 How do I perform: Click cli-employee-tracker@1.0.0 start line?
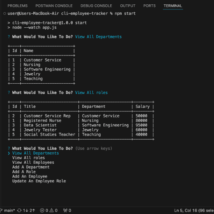[50, 23]
